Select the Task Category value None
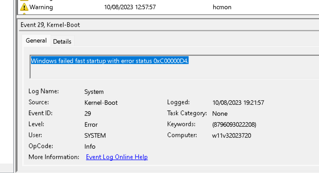Viewport: 319px width, 173px height. tap(220, 113)
